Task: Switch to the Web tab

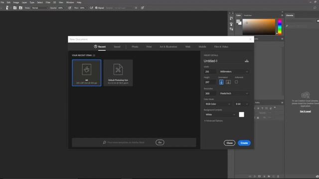Action: [x=188, y=47]
